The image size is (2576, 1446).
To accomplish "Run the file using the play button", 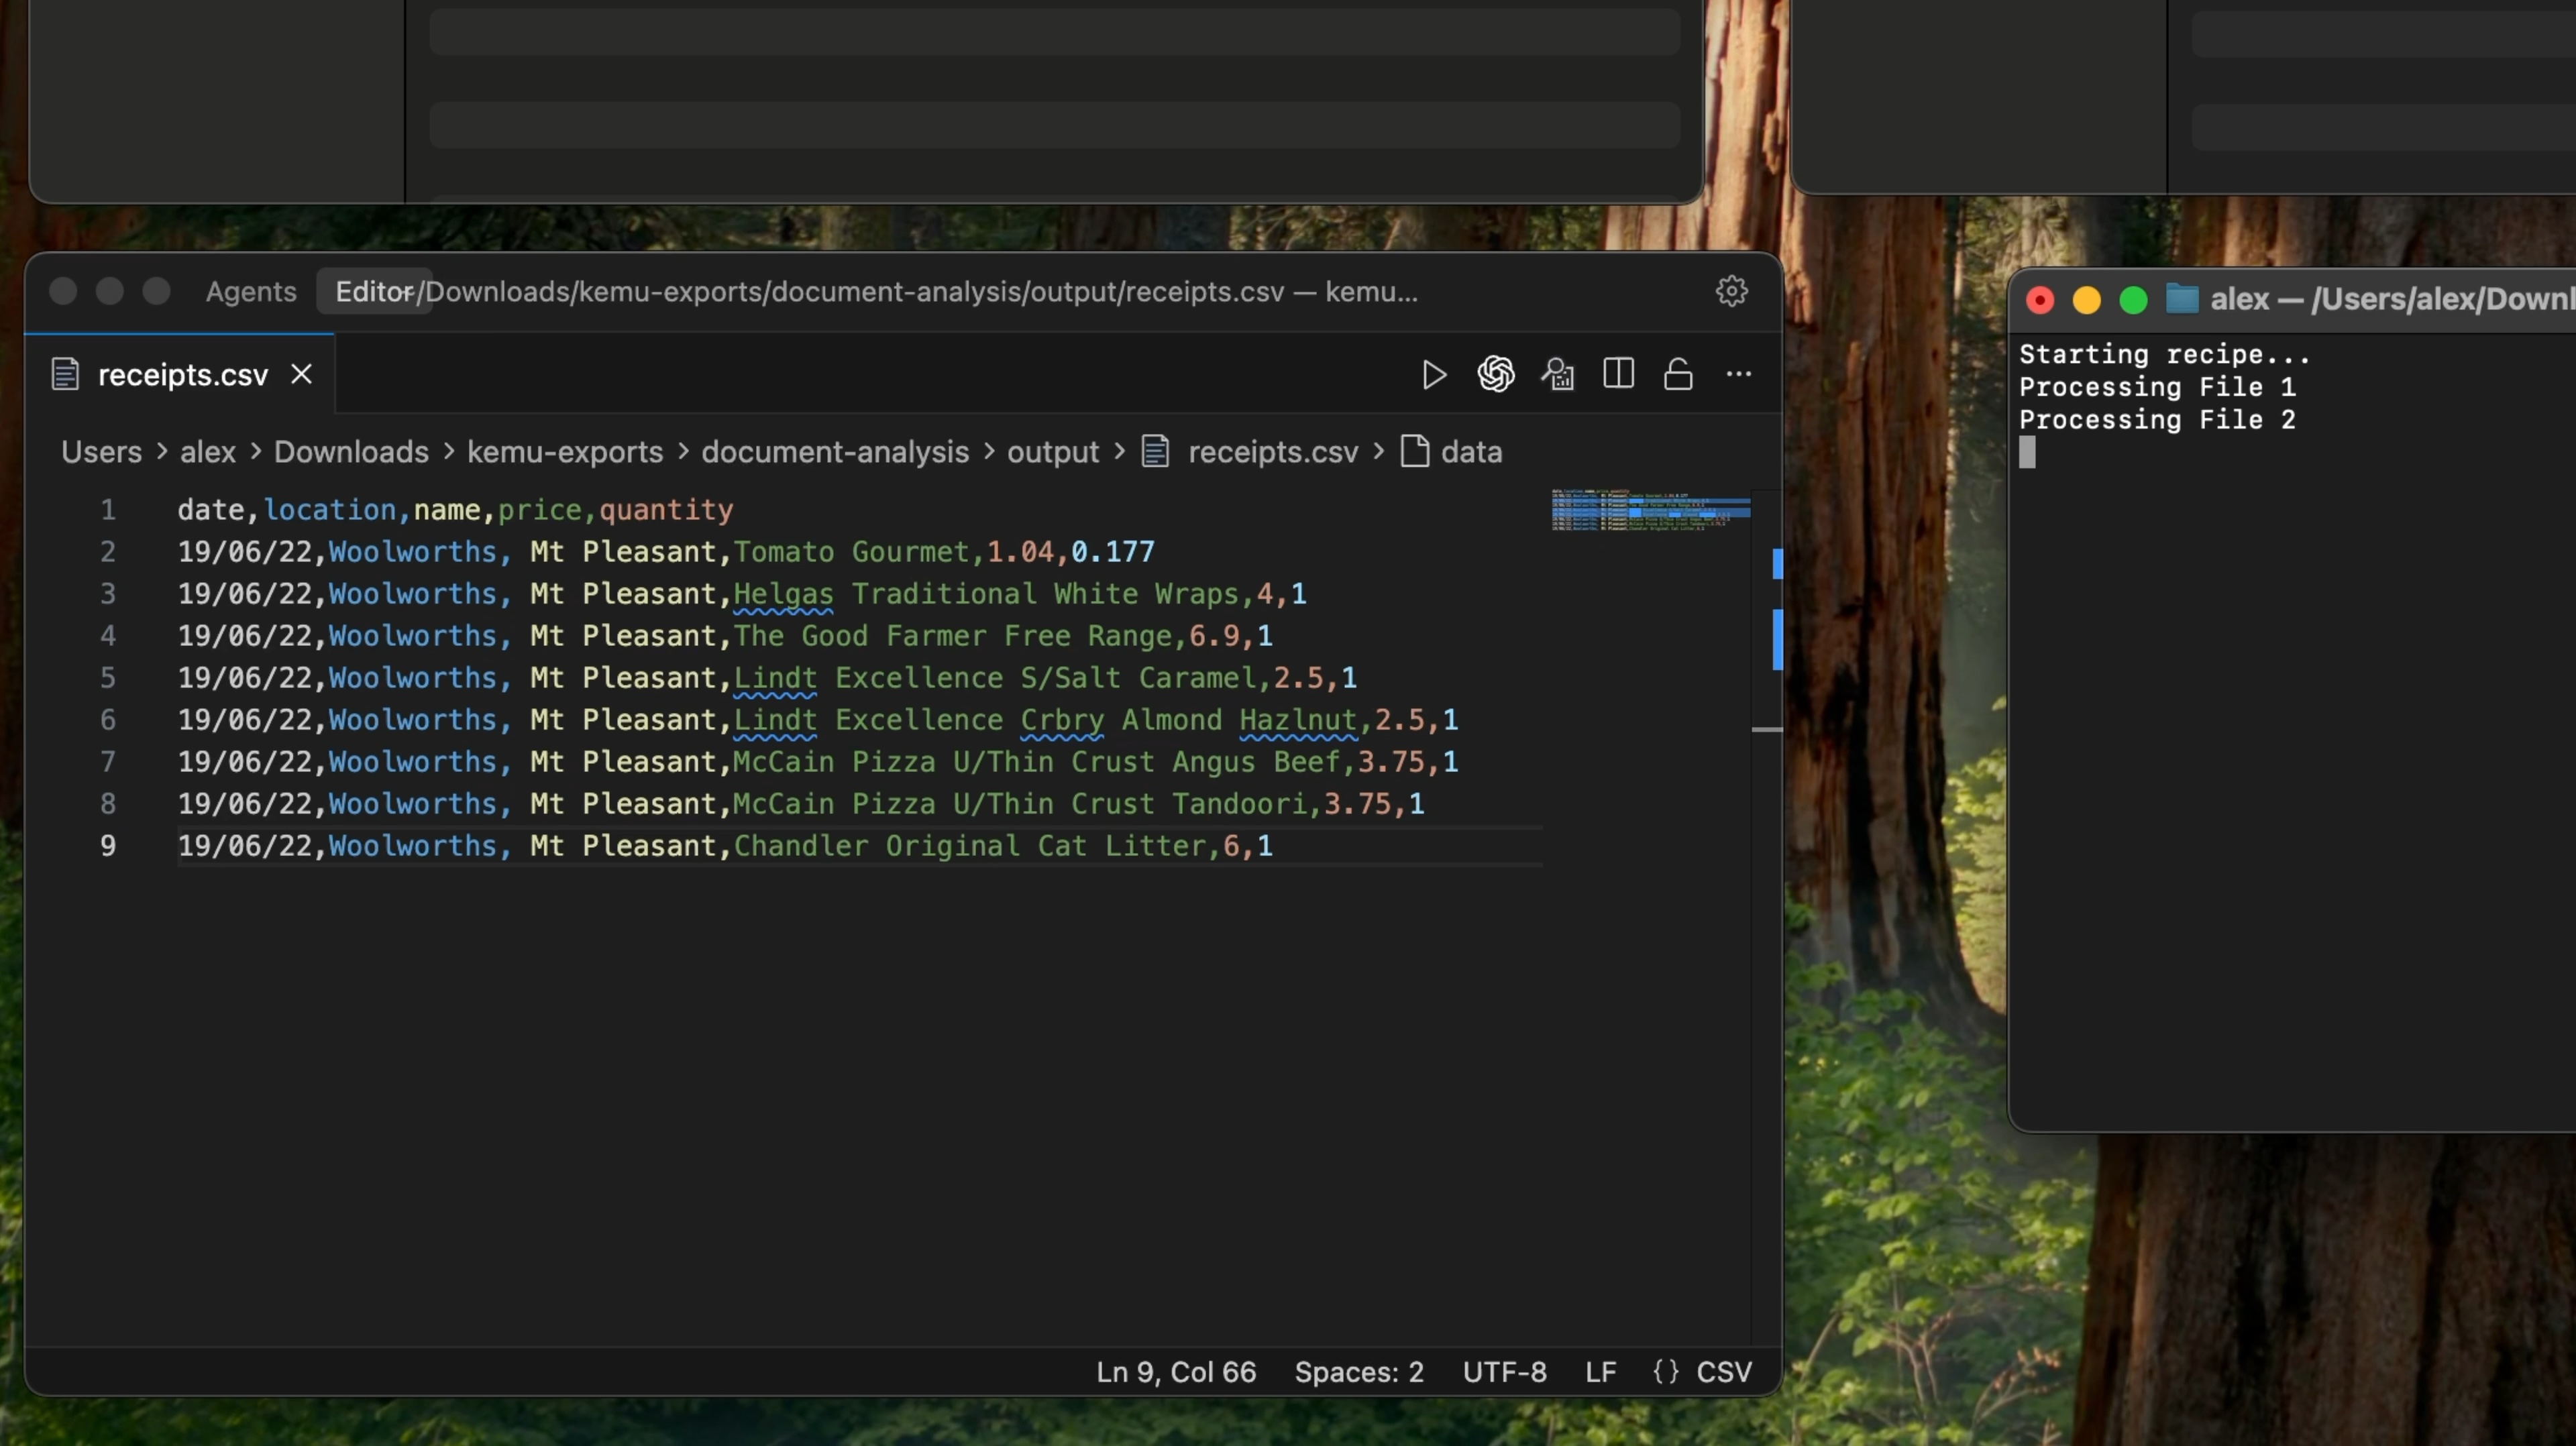I will [1434, 375].
